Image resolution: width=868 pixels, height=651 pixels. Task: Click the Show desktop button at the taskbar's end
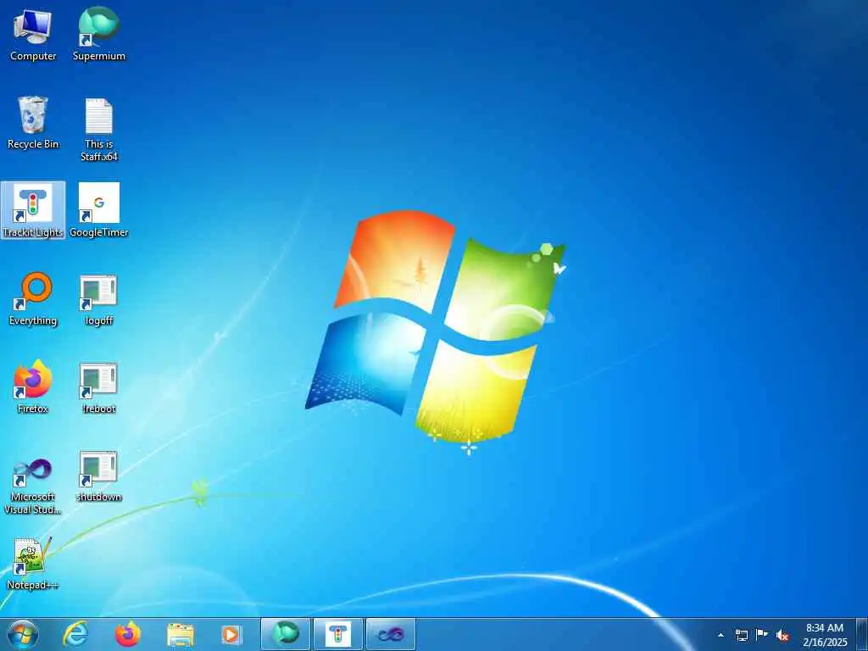coord(862,634)
